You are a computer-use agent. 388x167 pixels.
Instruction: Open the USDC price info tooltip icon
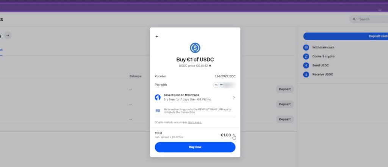pyautogui.click(x=210, y=66)
